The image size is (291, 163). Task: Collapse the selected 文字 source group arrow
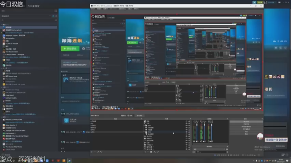click(x=144, y=132)
